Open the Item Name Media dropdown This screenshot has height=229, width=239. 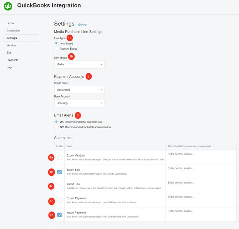(79, 64)
